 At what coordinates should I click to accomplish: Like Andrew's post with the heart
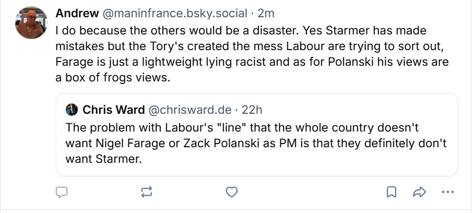click(232, 192)
